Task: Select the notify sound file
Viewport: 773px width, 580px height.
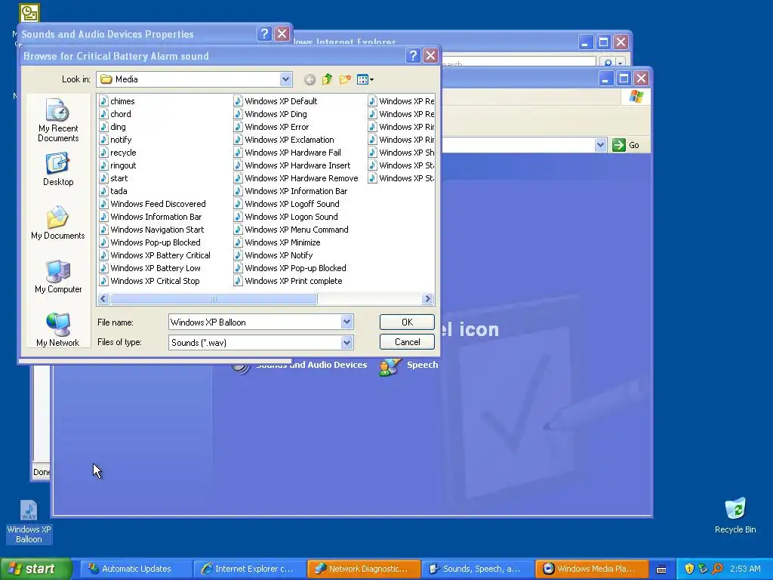Action: coord(115,140)
